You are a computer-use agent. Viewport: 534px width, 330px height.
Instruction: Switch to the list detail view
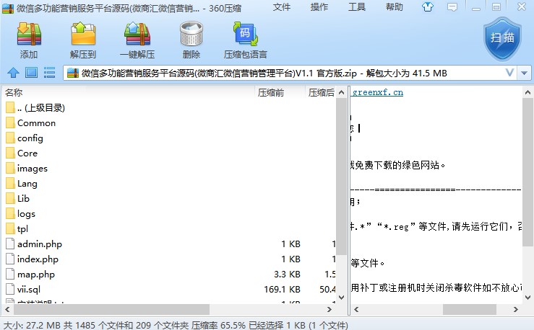pyautogui.click(x=49, y=73)
